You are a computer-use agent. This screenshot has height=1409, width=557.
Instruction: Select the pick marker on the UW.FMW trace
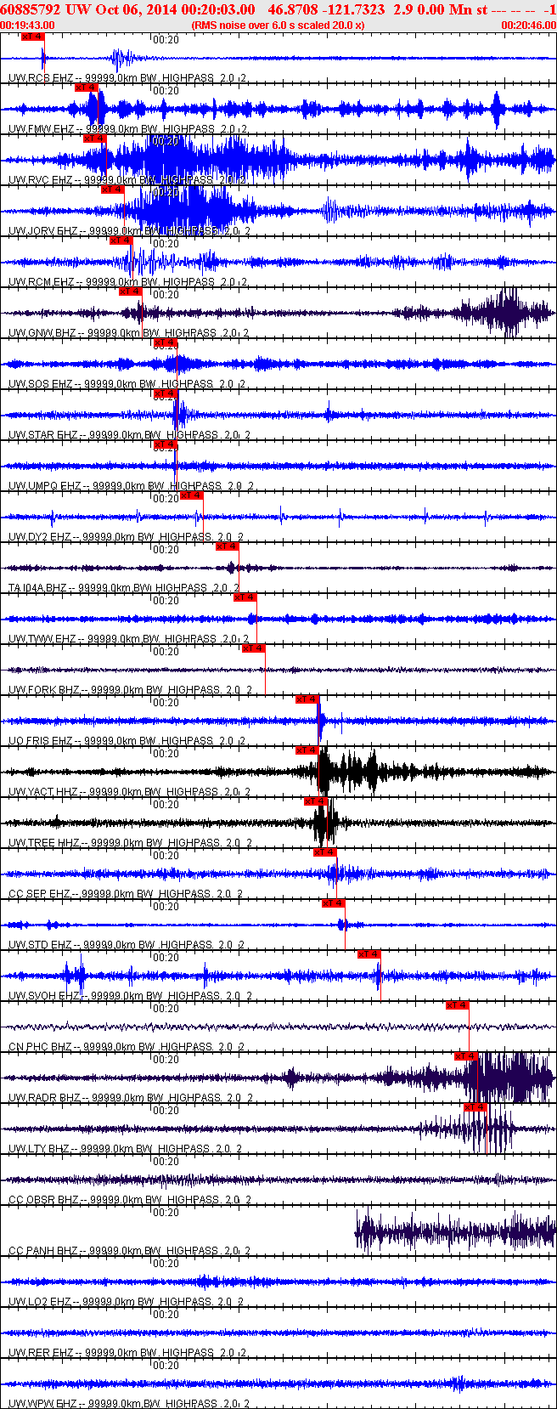click(87, 88)
